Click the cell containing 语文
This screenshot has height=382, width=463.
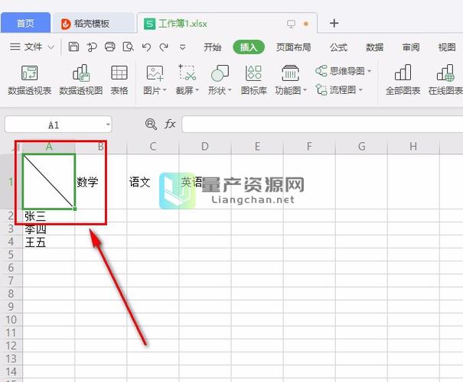(153, 182)
